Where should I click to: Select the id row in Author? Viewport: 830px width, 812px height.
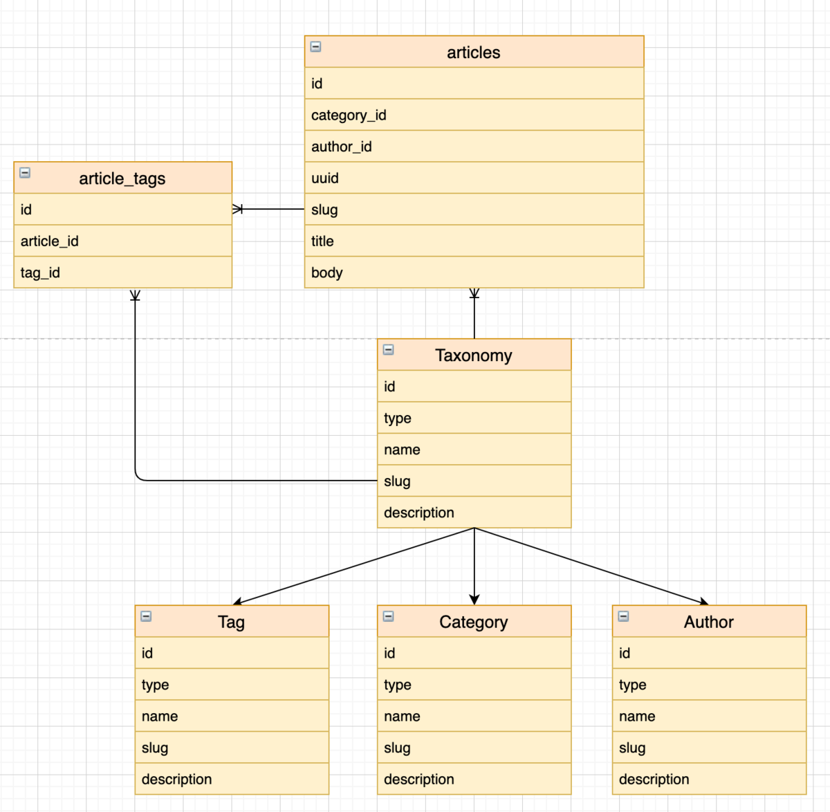[x=710, y=653]
